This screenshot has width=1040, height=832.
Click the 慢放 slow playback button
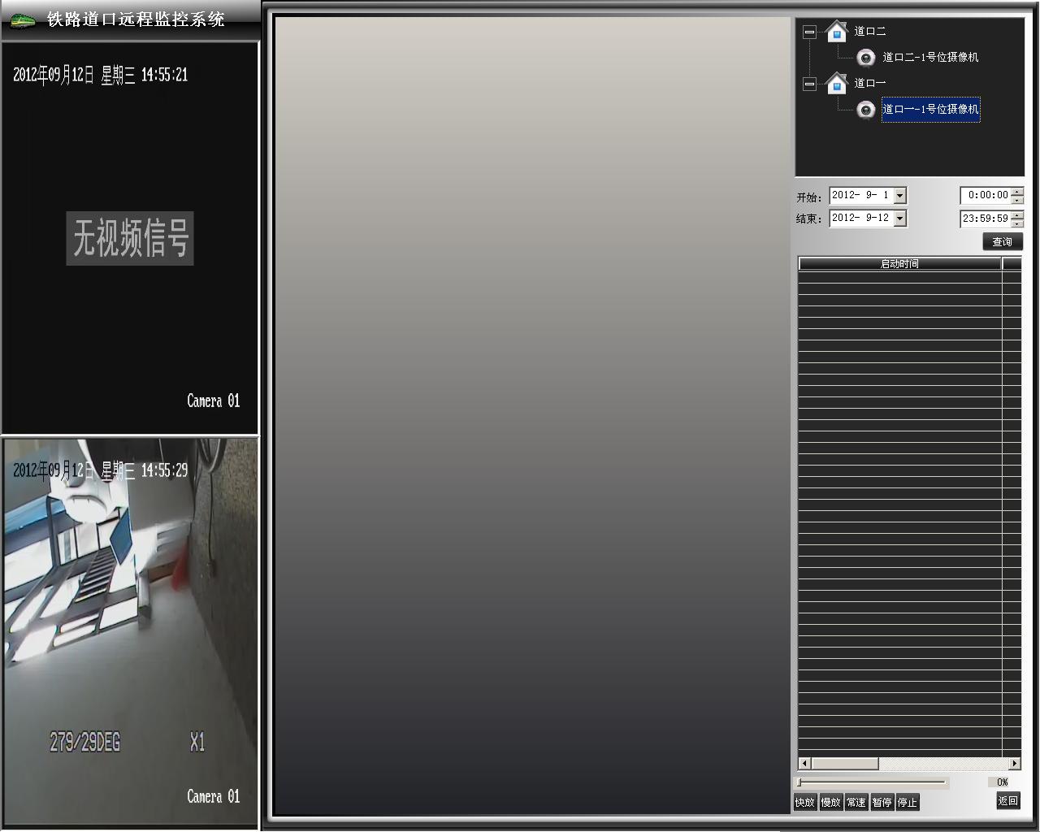(x=830, y=803)
